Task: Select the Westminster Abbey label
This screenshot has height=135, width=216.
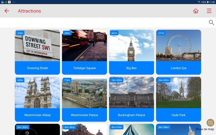Action: 37,115
